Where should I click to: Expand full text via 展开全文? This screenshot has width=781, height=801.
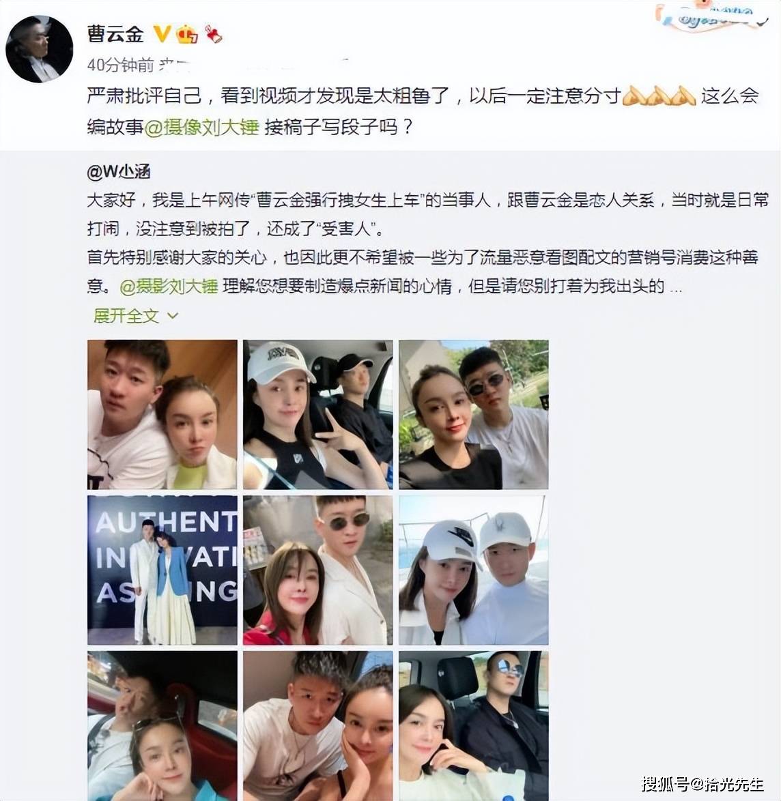(x=126, y=316)
